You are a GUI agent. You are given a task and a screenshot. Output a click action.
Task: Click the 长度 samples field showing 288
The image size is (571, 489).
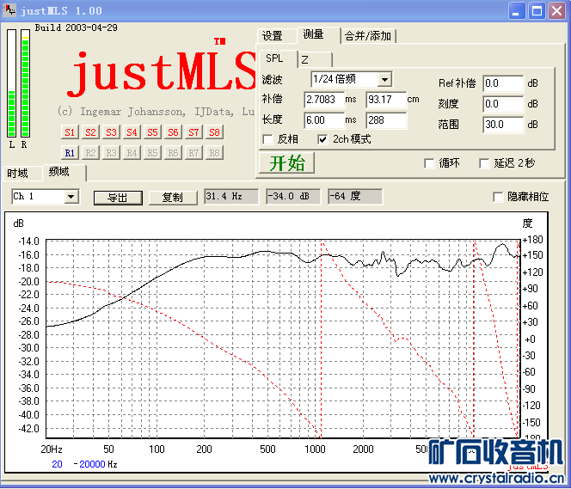[x=386, y=120]
